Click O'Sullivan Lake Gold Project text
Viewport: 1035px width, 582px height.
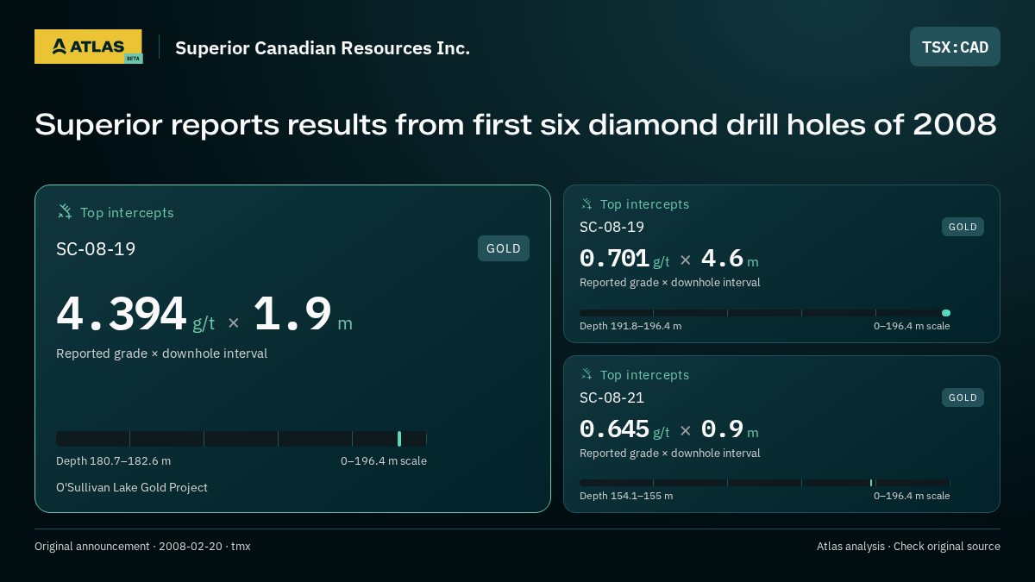(132, 487)
